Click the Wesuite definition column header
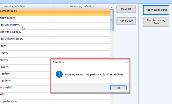The image size is (172, 104). point(27,6)
